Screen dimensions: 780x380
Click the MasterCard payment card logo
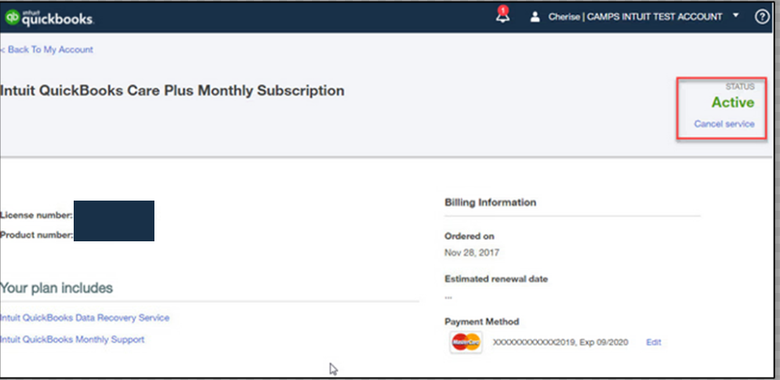coord(466,342)
